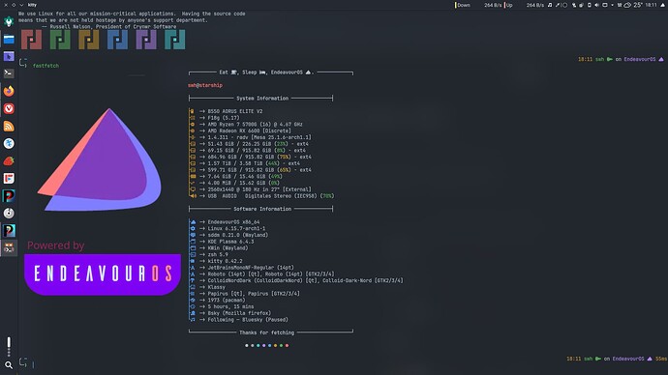Screen dimensions: 668x375
Task: Toggle the pin on all desktops button
Action: click(x=14, y=5)
